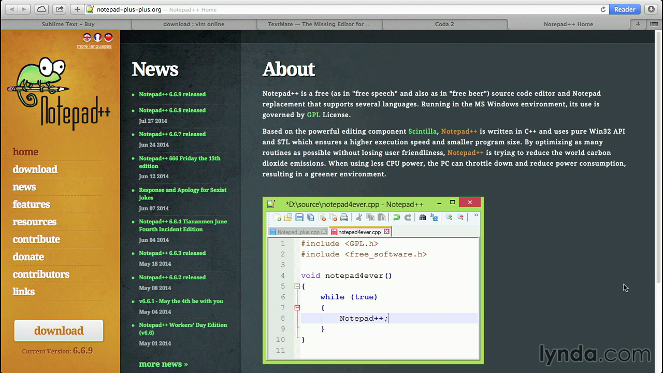
Task: Open features in the sidebar menu
Action: [31, 204]
